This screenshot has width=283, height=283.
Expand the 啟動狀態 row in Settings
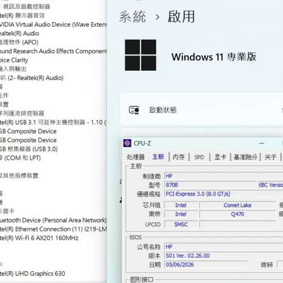tap(202, 110)
